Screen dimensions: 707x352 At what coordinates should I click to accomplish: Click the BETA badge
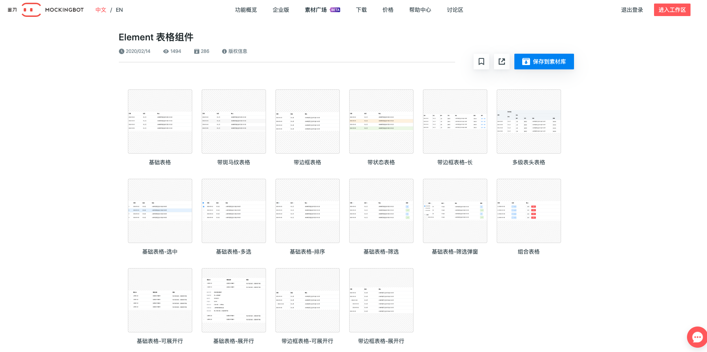coord(335,10)
